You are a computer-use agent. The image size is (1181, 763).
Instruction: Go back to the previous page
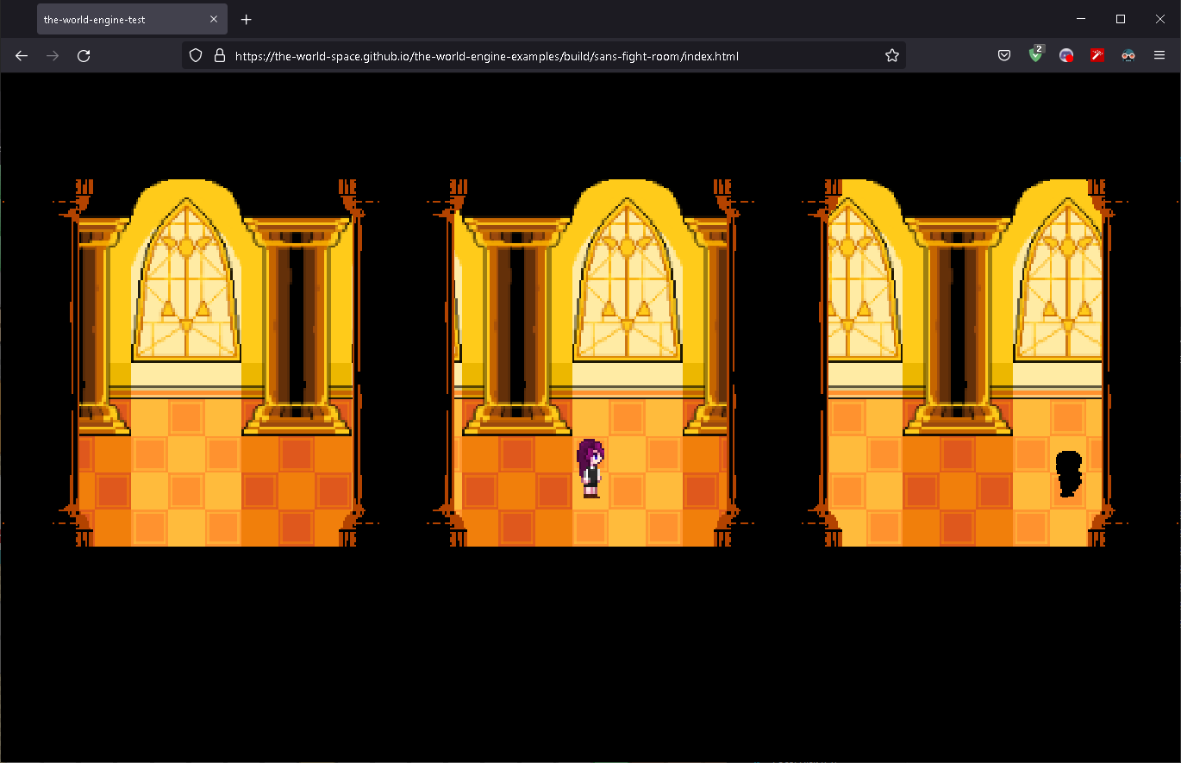(22, 55)
